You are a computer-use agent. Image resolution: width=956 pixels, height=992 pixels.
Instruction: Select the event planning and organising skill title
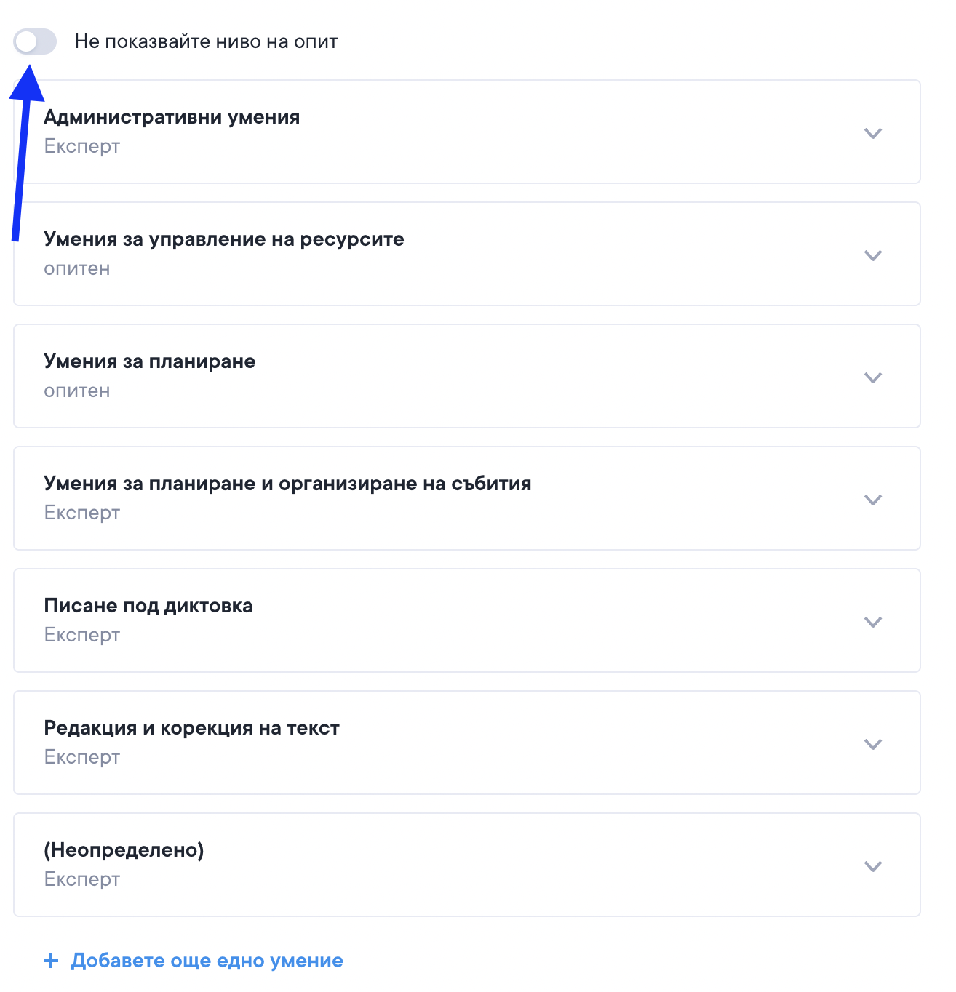click(287, 484)
